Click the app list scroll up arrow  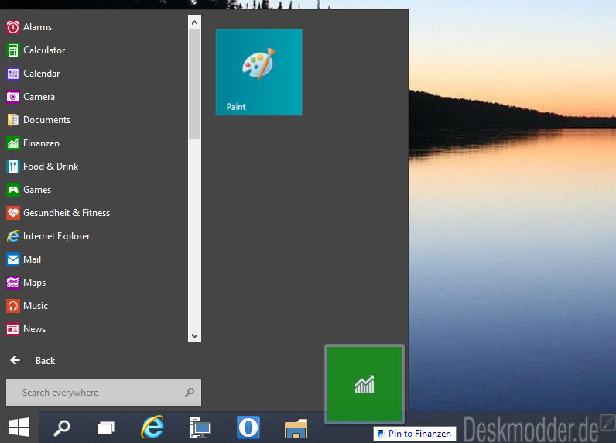pos(194,22)
